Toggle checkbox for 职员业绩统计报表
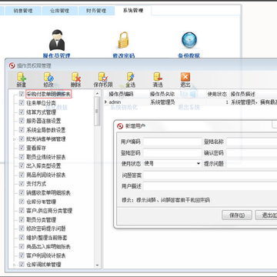This screenshot has height=277, width=277. coord(22,157)
